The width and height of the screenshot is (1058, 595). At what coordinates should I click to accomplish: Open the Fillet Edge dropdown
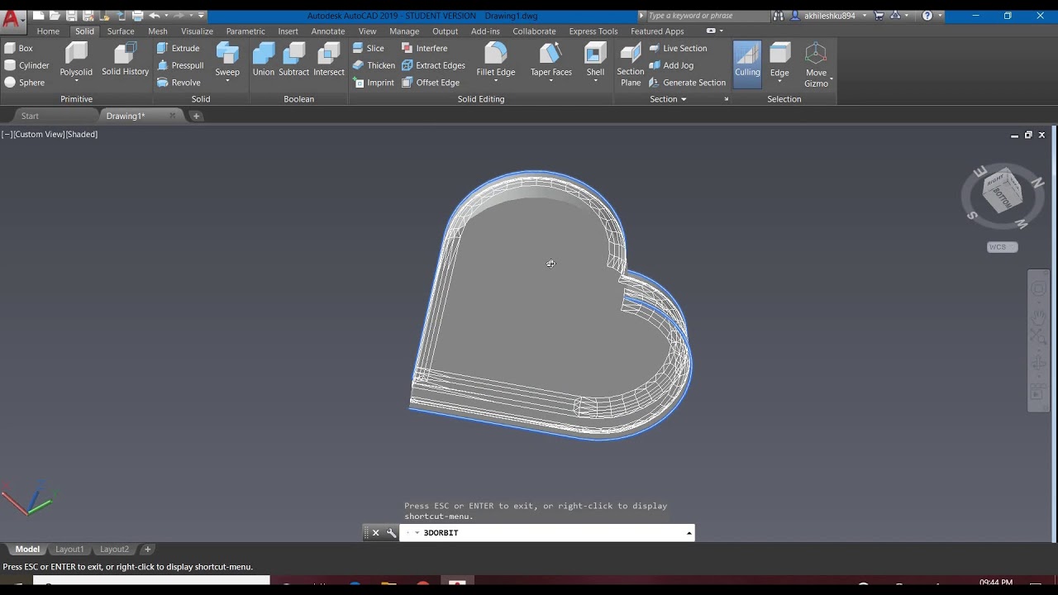coord(496,81)
